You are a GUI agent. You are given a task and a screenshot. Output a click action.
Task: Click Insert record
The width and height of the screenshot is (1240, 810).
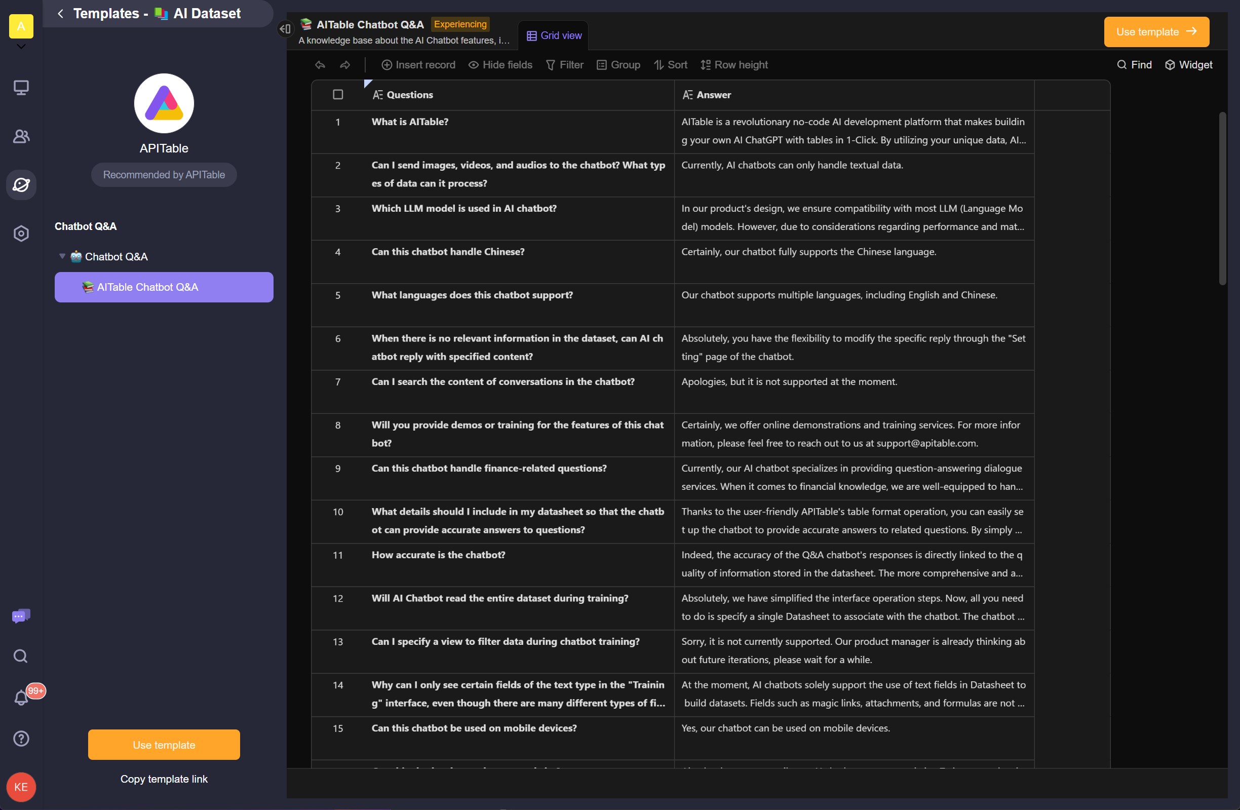click(x=418, y=65)
